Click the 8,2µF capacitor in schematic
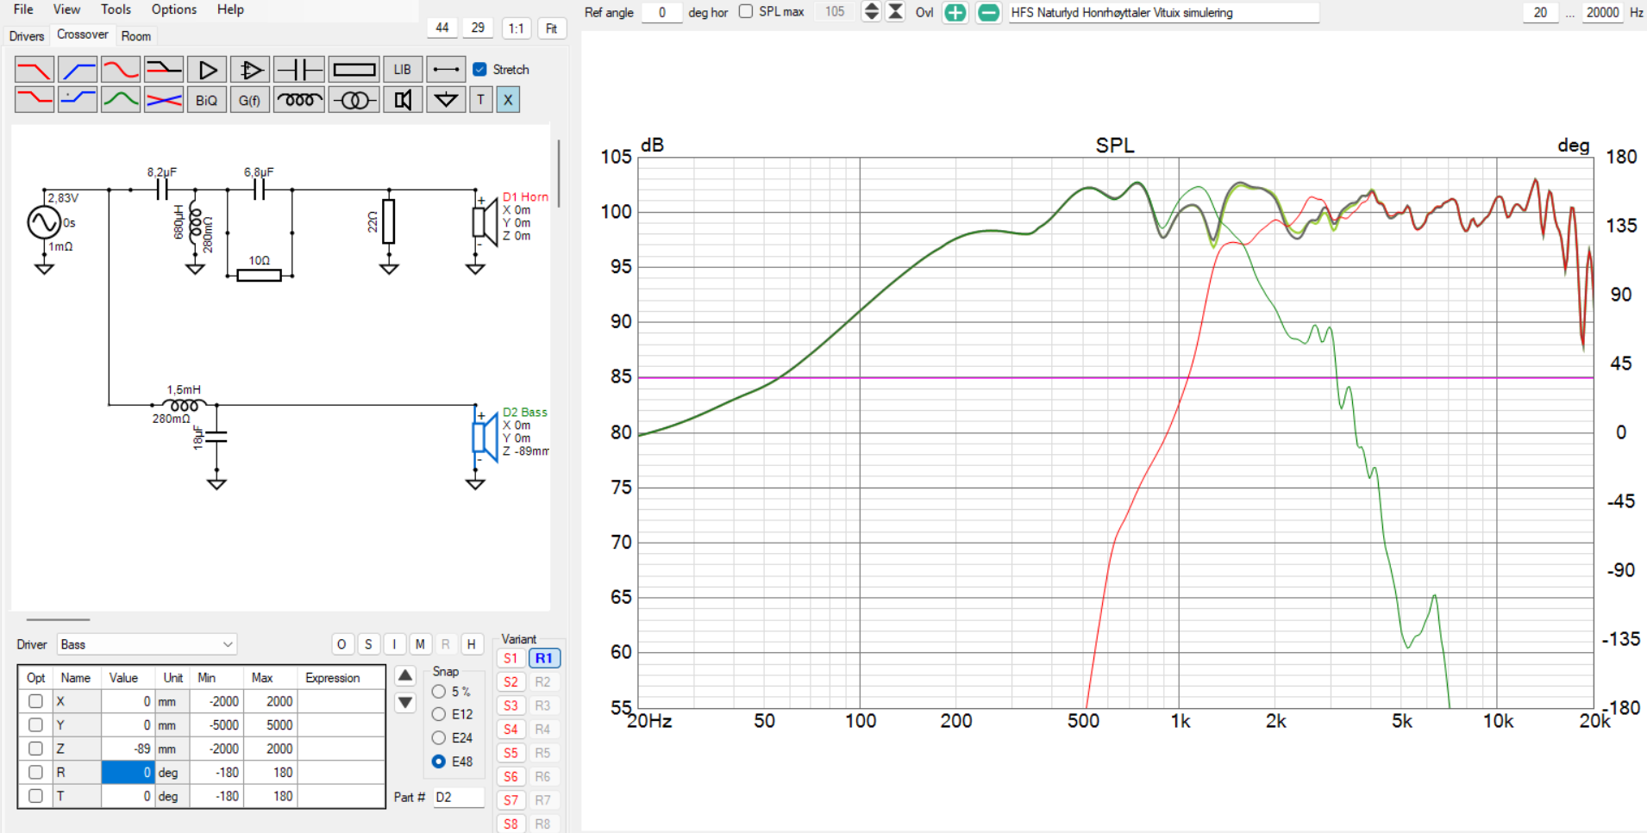Screen dimensions: 1647x833 pyautogui.click(x=161, y=189)
